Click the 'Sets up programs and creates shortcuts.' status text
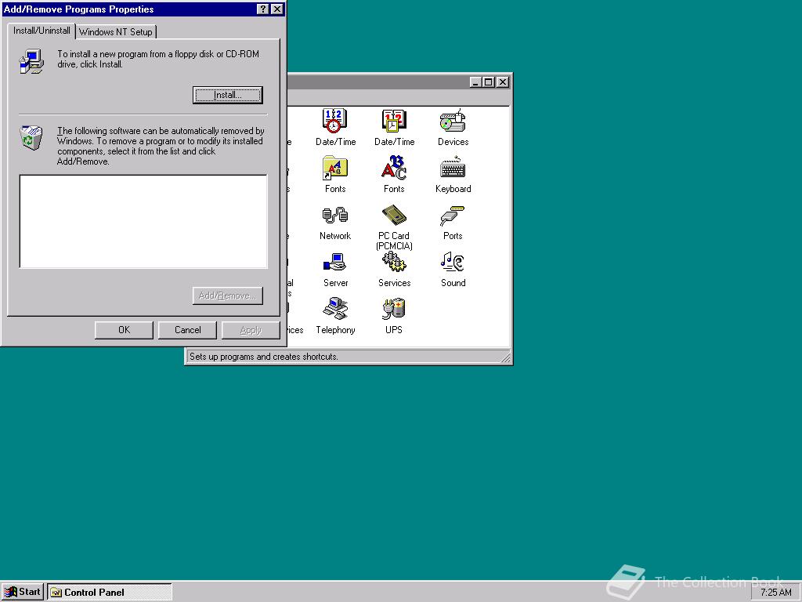This screenshot has height=602, width=802. [263, 357]
